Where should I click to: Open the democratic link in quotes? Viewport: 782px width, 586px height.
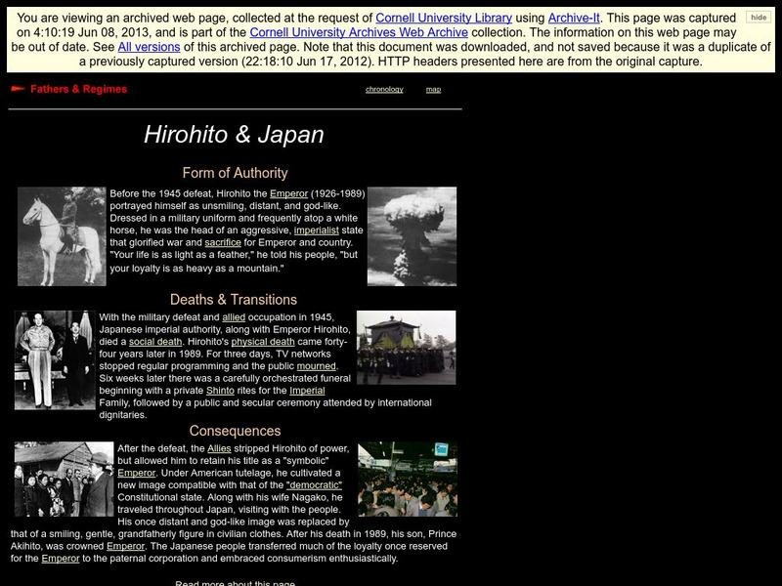tap(313, 484)
